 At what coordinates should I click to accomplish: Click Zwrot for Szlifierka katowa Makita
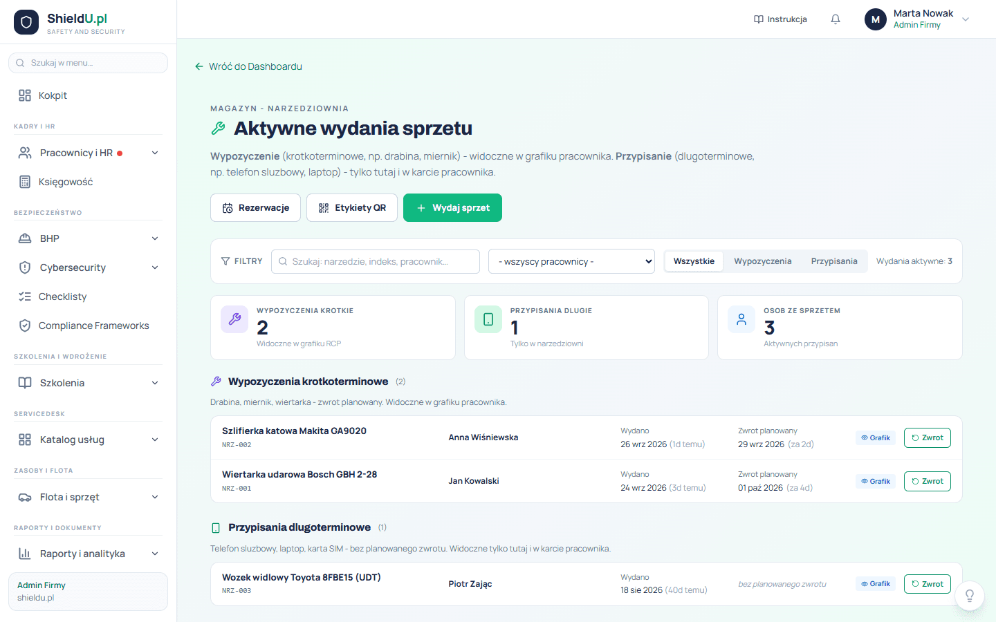pos(928,437)
